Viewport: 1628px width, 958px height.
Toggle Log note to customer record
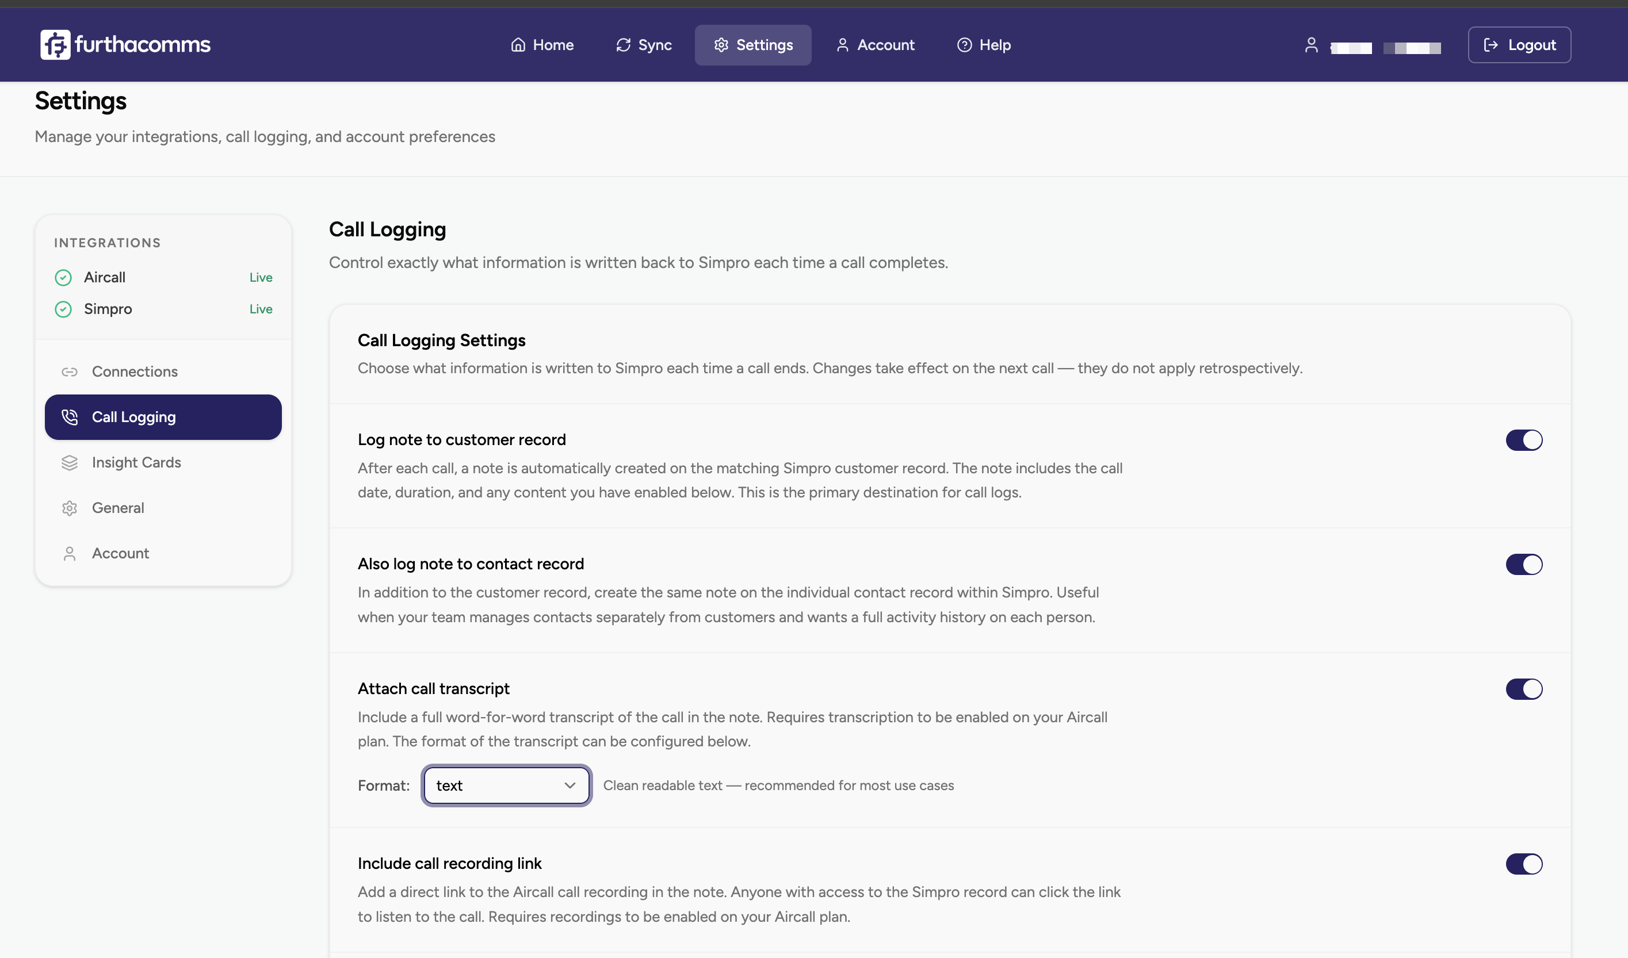pos(1524,440)
